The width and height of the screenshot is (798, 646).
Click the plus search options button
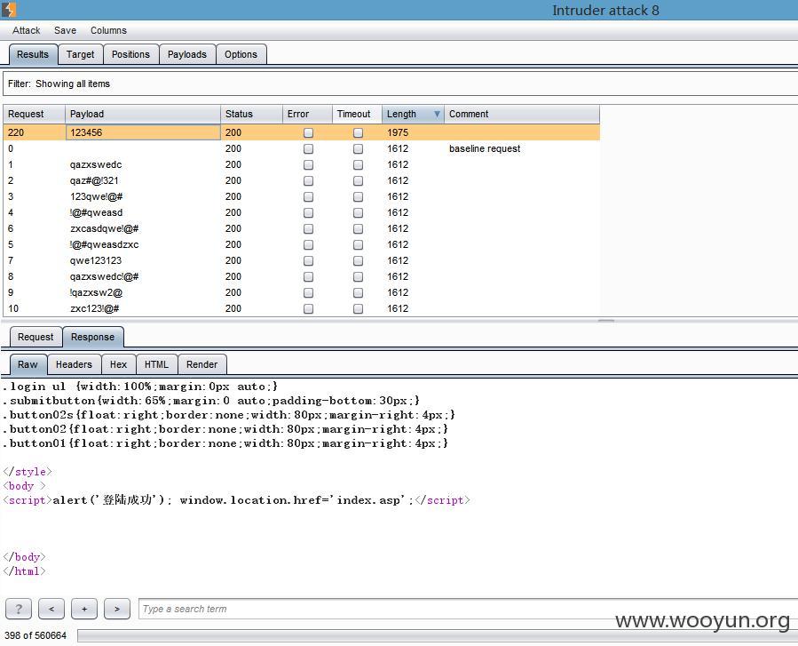point(84,609)
